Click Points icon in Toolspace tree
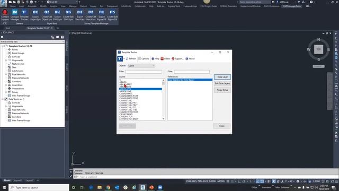The width and height of the screenshot is (339, 191). point(10,49)
